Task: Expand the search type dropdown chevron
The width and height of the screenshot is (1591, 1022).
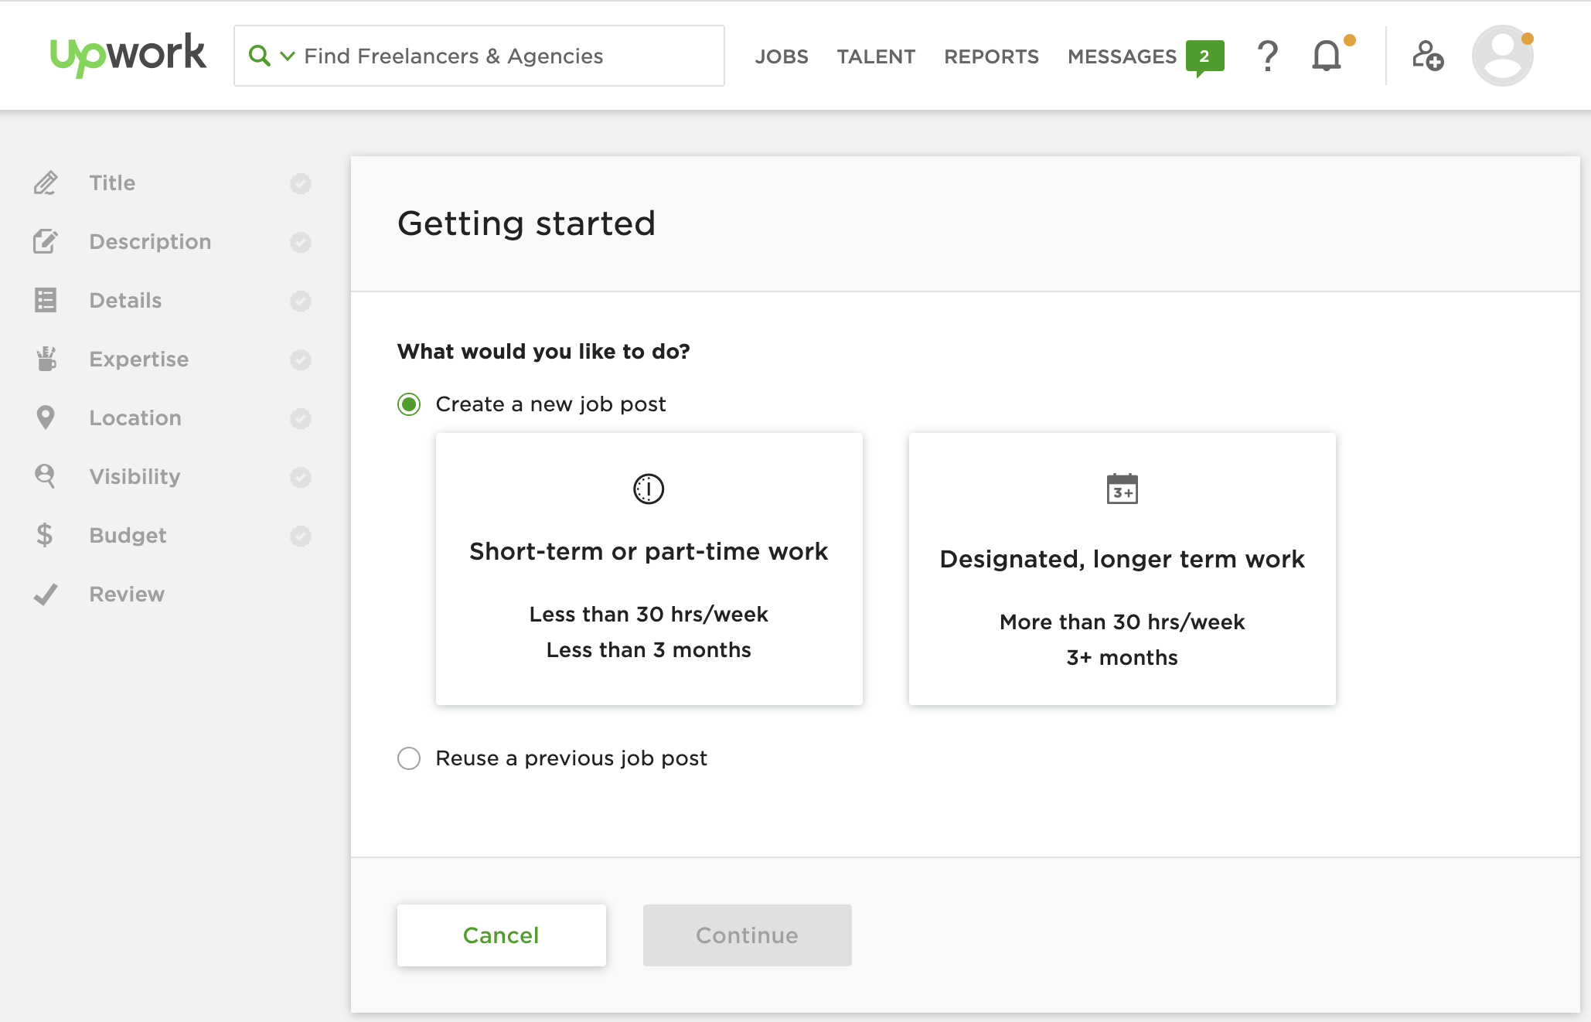Action: 287,56
